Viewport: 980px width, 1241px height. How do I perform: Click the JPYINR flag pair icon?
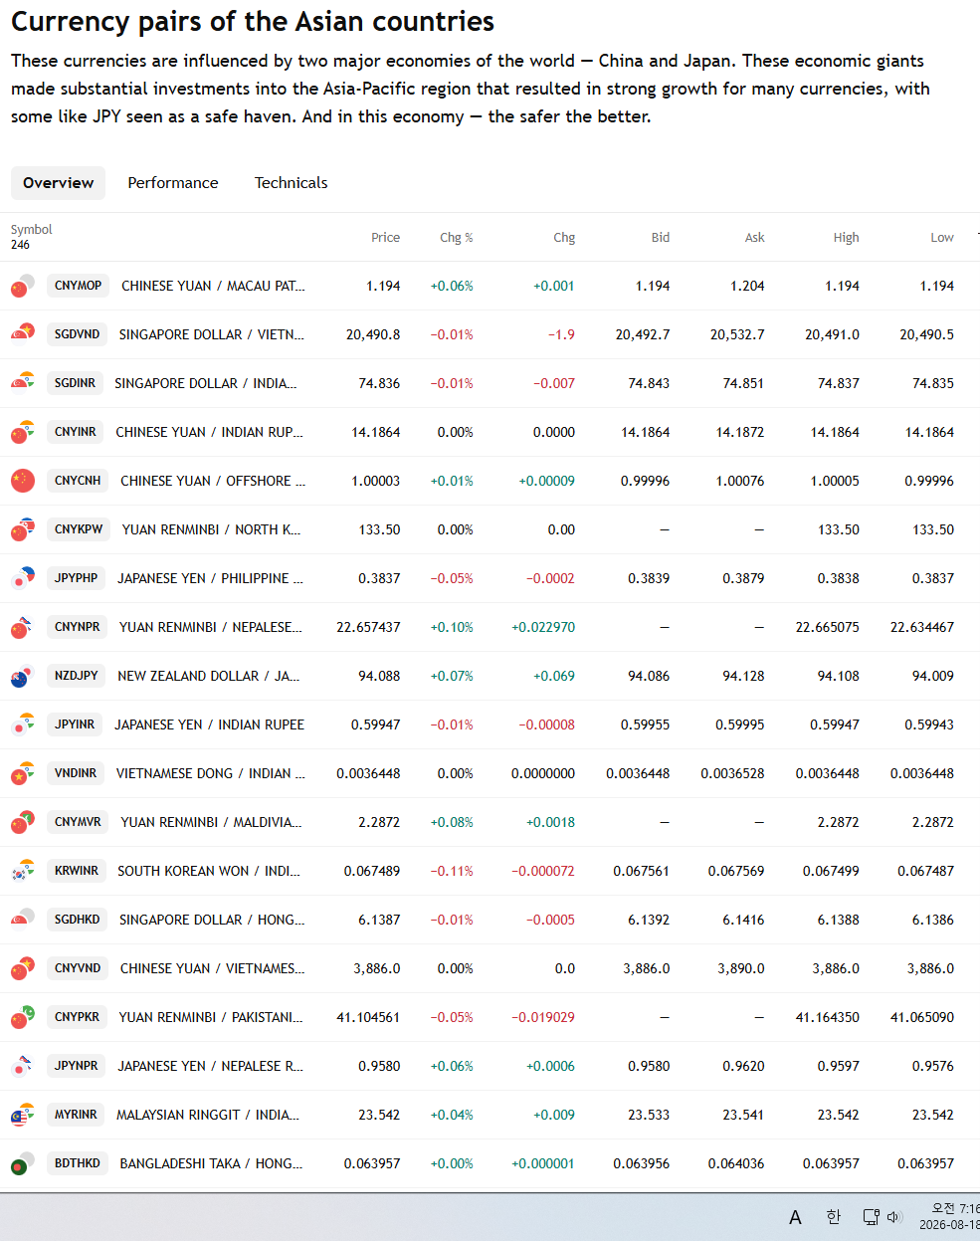[23, 725]
